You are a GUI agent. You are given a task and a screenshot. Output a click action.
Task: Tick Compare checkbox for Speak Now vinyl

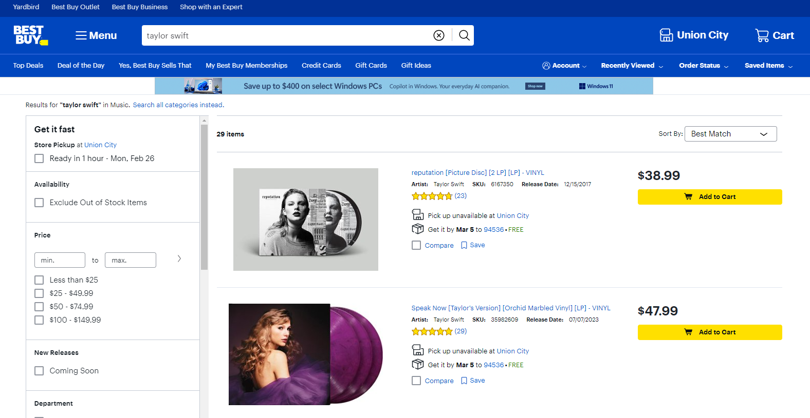pos(416,381)
